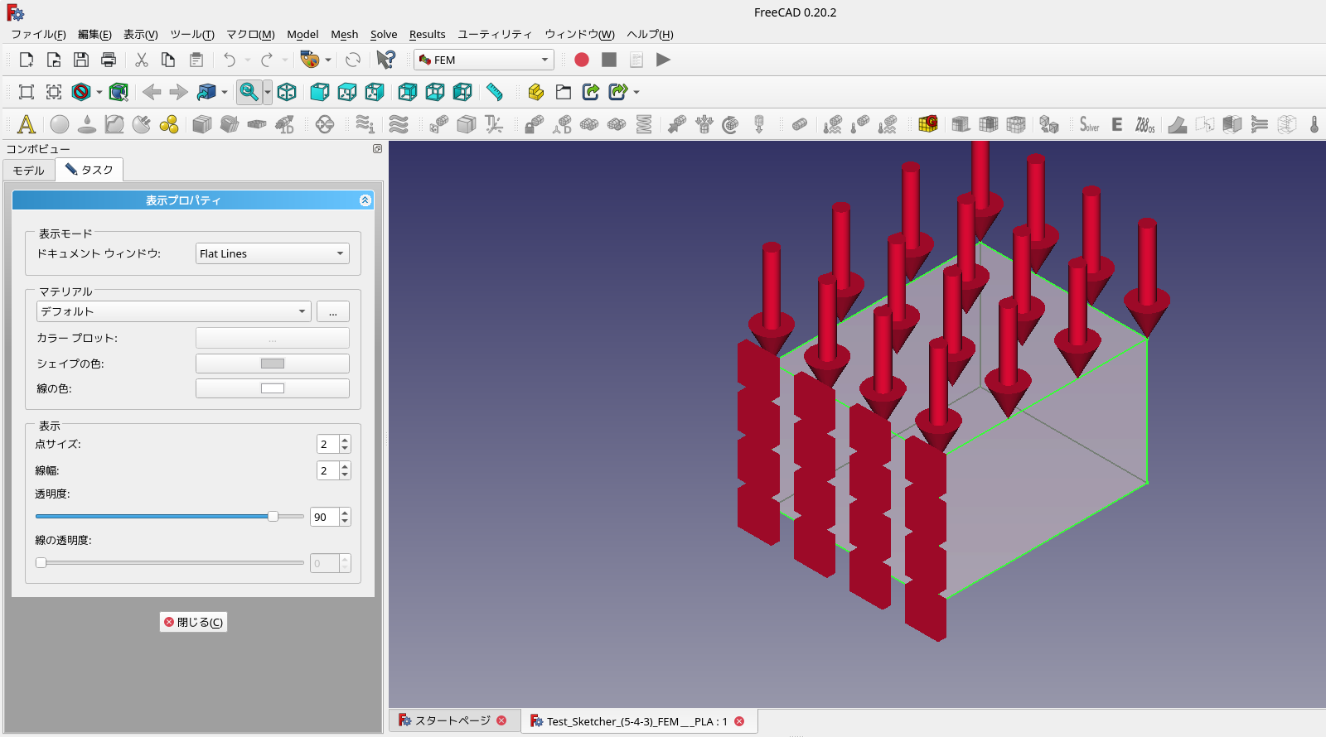1326x737 pixels.
Task: Collapse the 表示プロパティ panel header
Action: (365, 200)
